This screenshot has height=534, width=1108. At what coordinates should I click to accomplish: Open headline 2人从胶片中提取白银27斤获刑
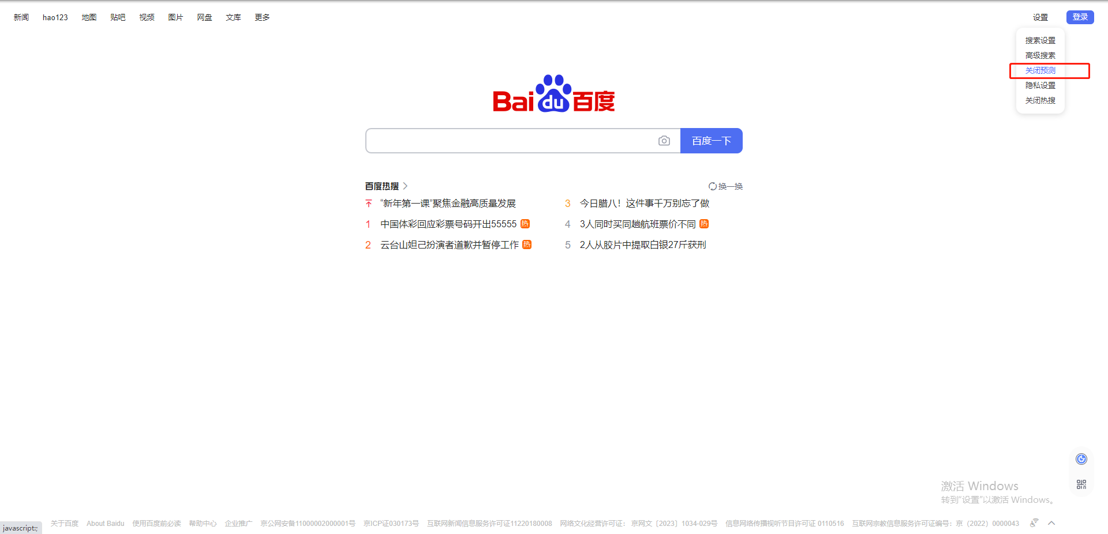pyautogui.click(x=643, y=245)
